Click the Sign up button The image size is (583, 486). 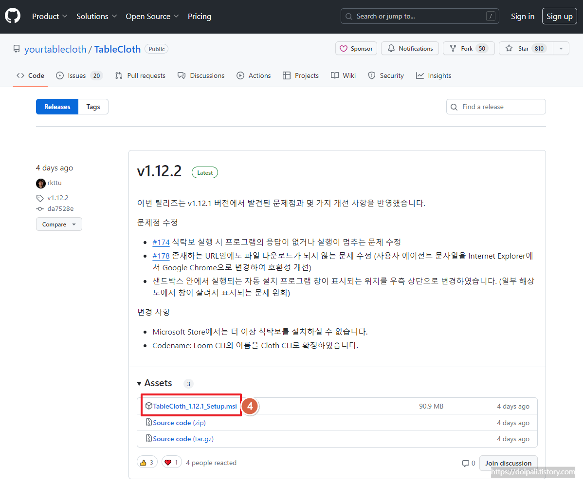[x=559, y=17]
